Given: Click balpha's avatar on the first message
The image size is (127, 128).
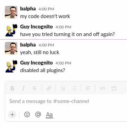Looking at the screenshot, I should (11, 12).
